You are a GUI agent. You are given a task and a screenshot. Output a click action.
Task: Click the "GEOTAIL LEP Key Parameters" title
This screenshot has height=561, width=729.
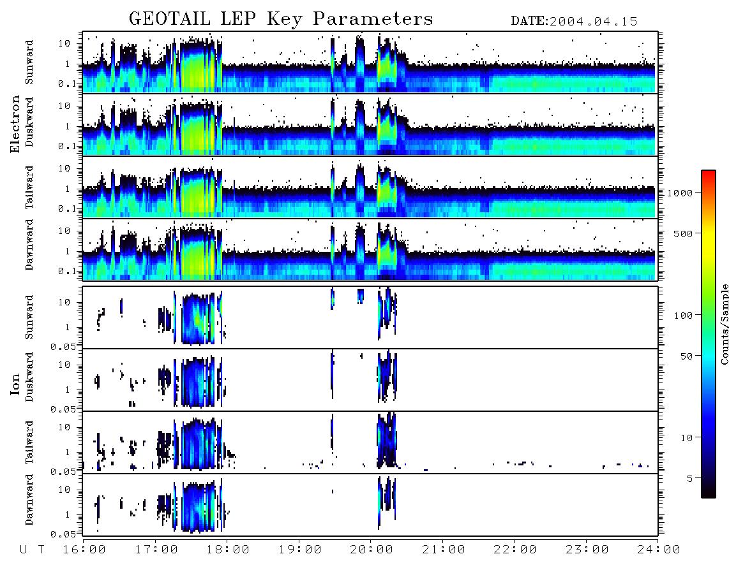(281, 19)
